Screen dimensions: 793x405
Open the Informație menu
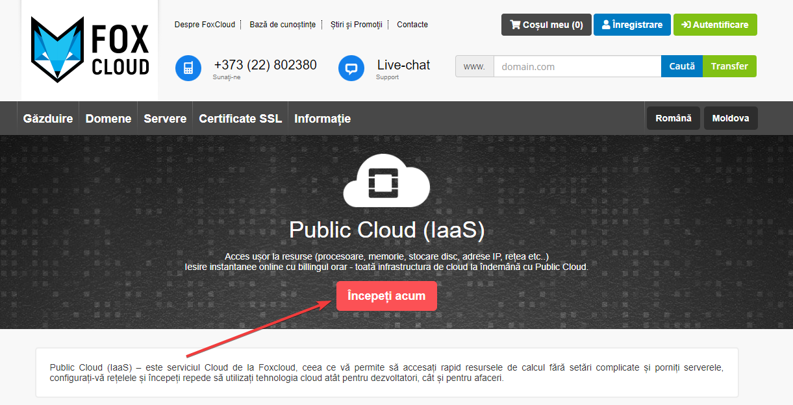coord(322,119)
